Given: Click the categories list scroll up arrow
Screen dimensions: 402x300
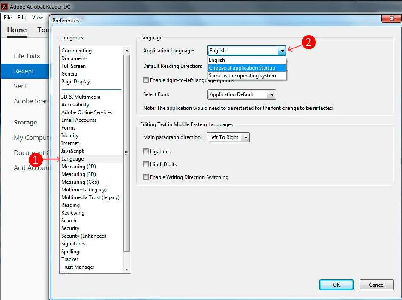Looking at the screenshot, I should point(126,51).
